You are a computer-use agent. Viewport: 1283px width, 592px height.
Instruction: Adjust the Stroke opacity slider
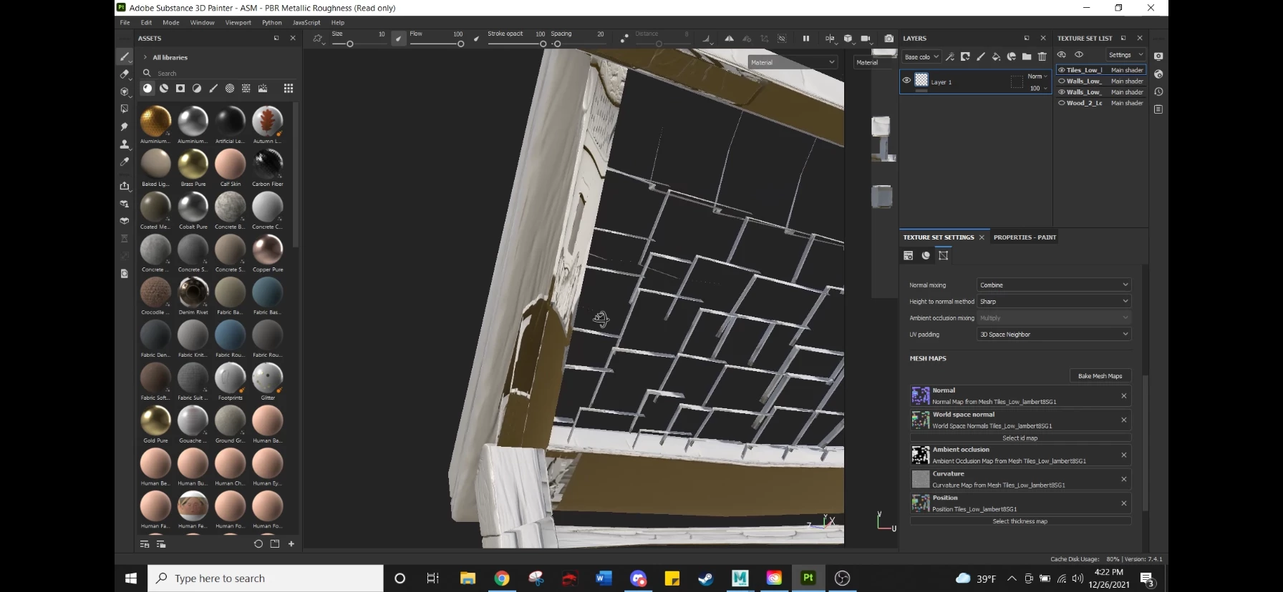[543, 44]
